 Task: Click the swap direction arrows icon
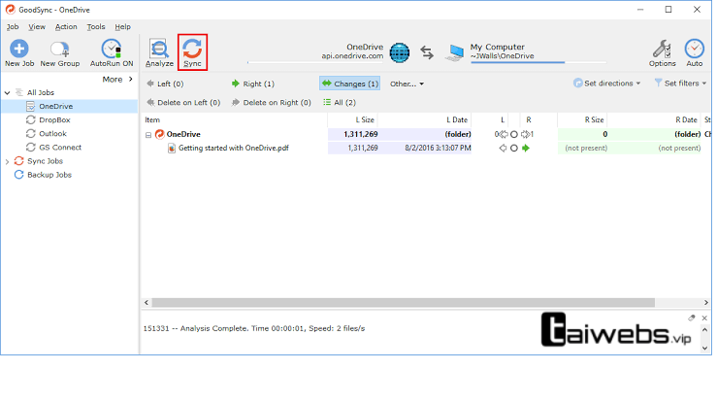coord(427,52)
